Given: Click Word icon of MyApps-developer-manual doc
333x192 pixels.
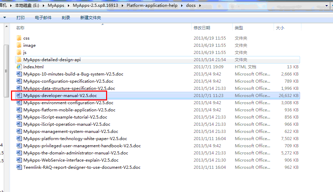Looking at the screenshot, I should point(19,96).
